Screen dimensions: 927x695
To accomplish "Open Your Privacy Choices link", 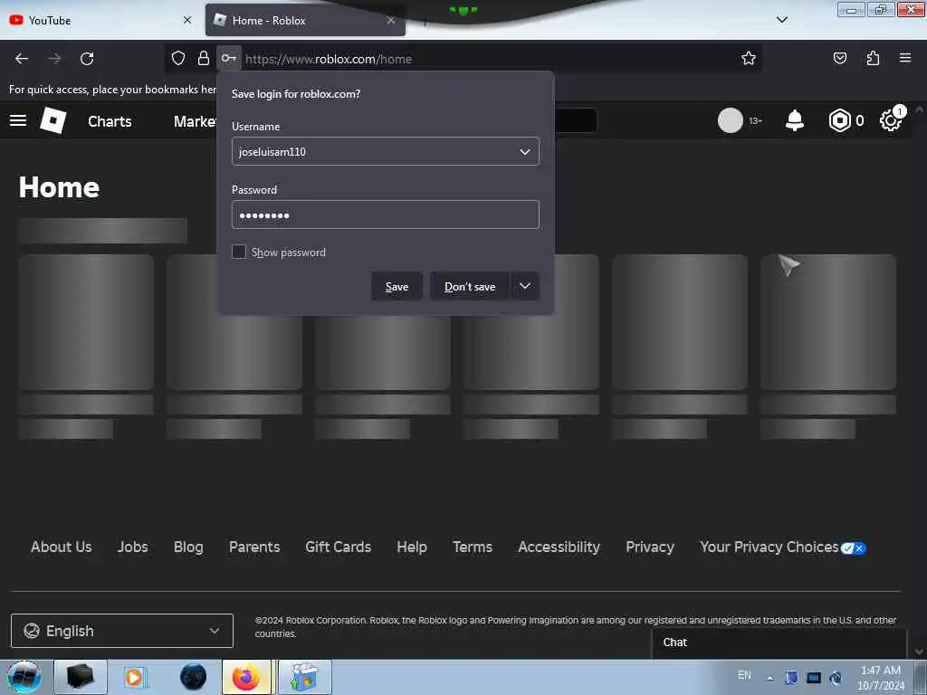I will [x=769, y=547].
